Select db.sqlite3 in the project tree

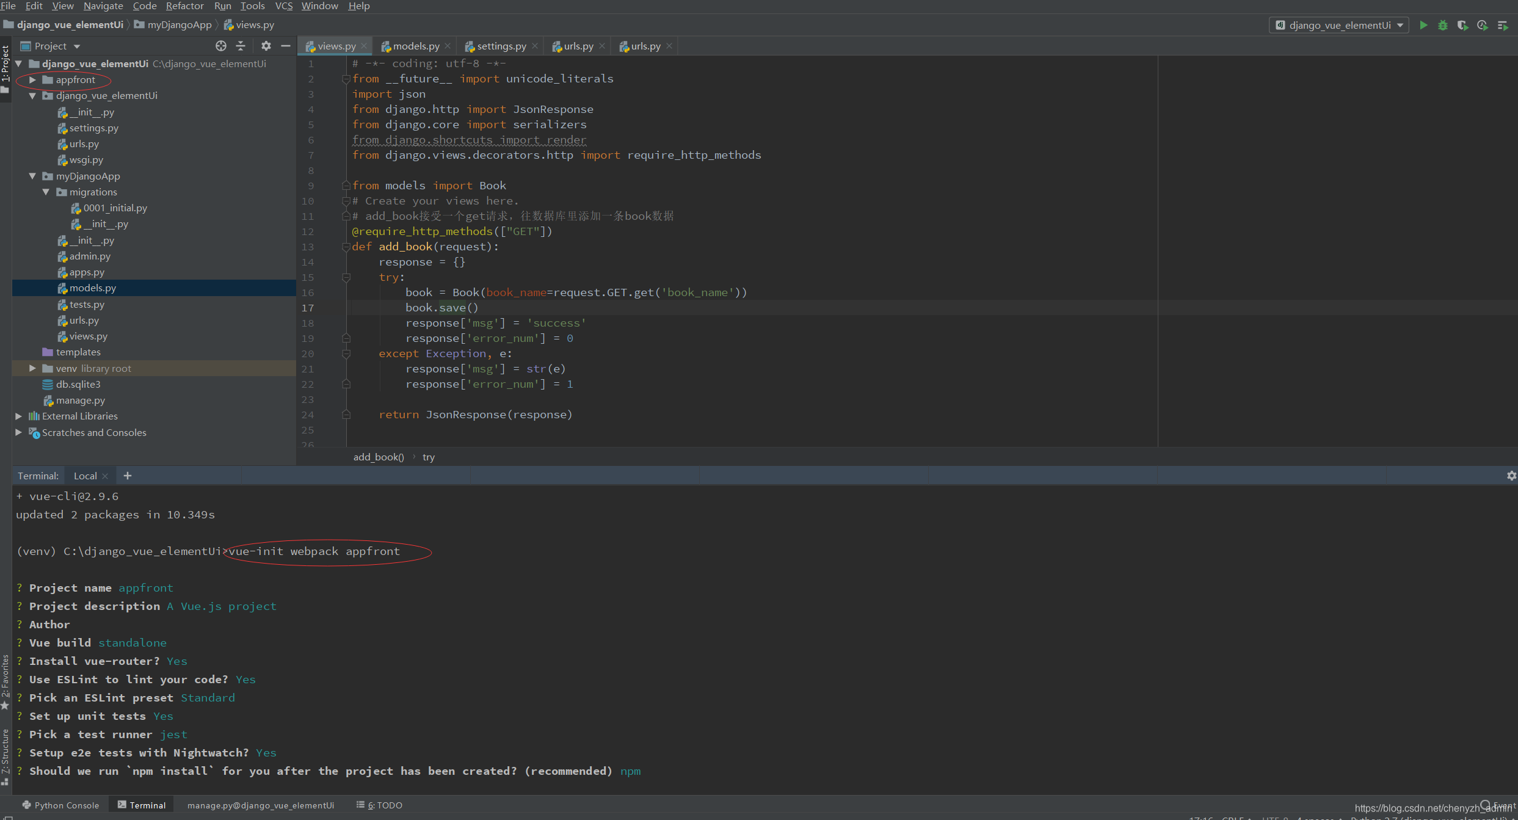(78, 385)
